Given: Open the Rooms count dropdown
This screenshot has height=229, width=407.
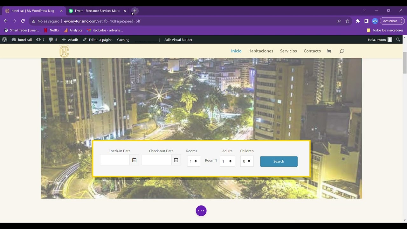Looking at the screenshot, I should (193, 161).
